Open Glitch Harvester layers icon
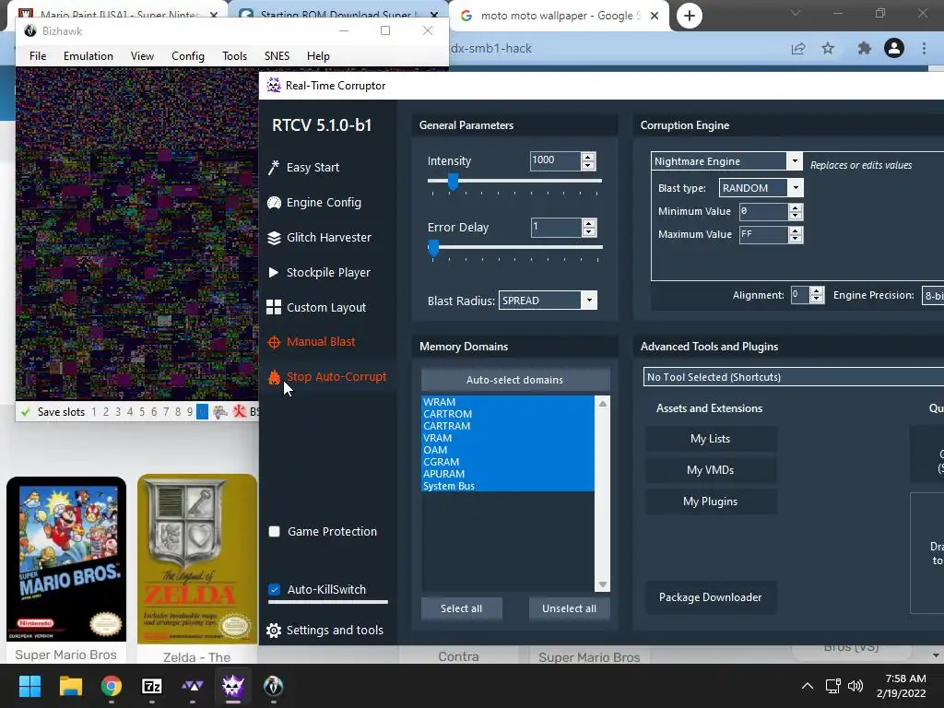Screen dimensions: 944x708 click(274, 238)
